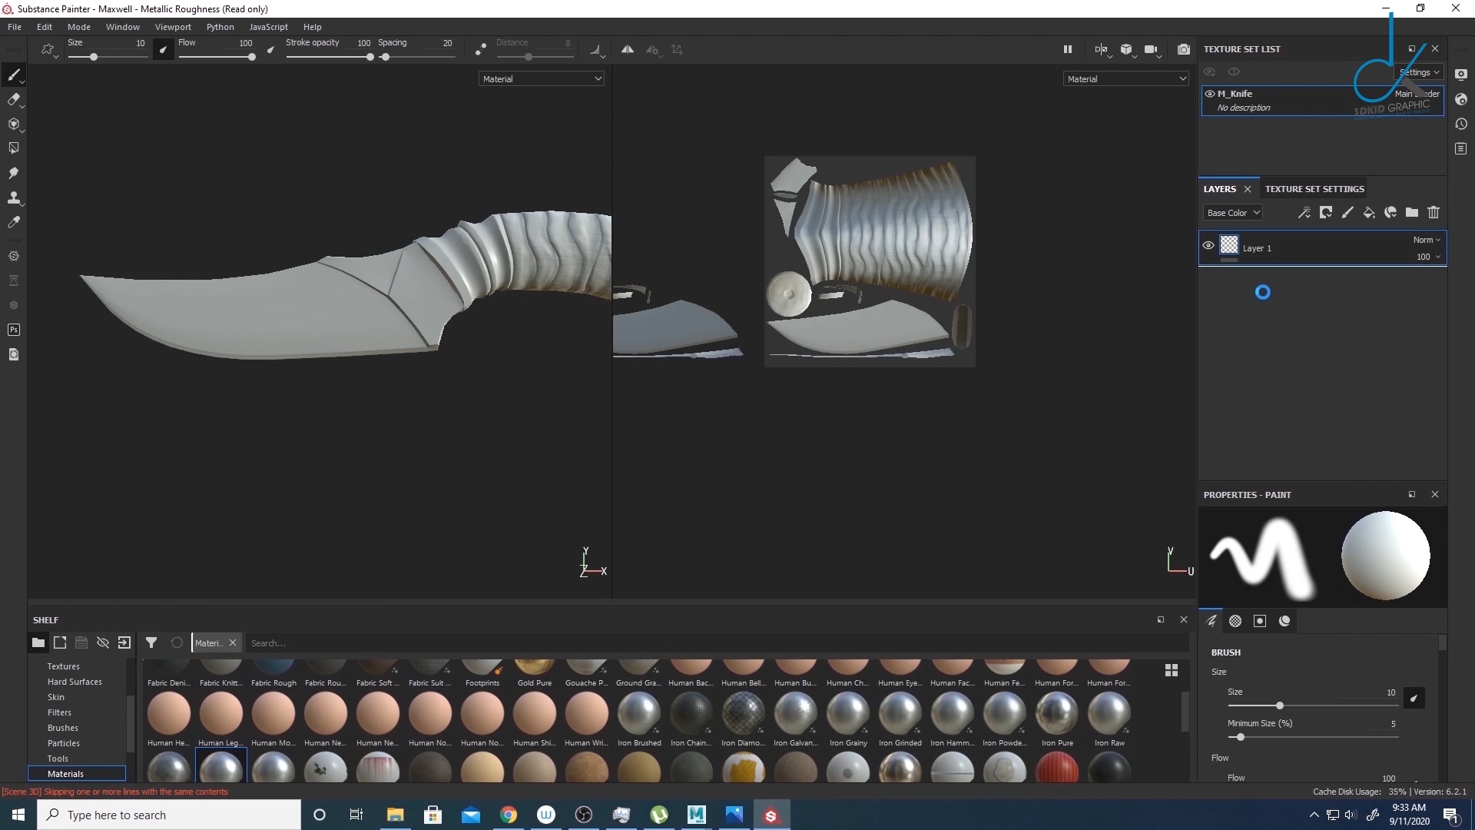Open the 3D viewport Material channel dropdown
This screenshot has width=1475, height=830.
(x=542, y=78)
